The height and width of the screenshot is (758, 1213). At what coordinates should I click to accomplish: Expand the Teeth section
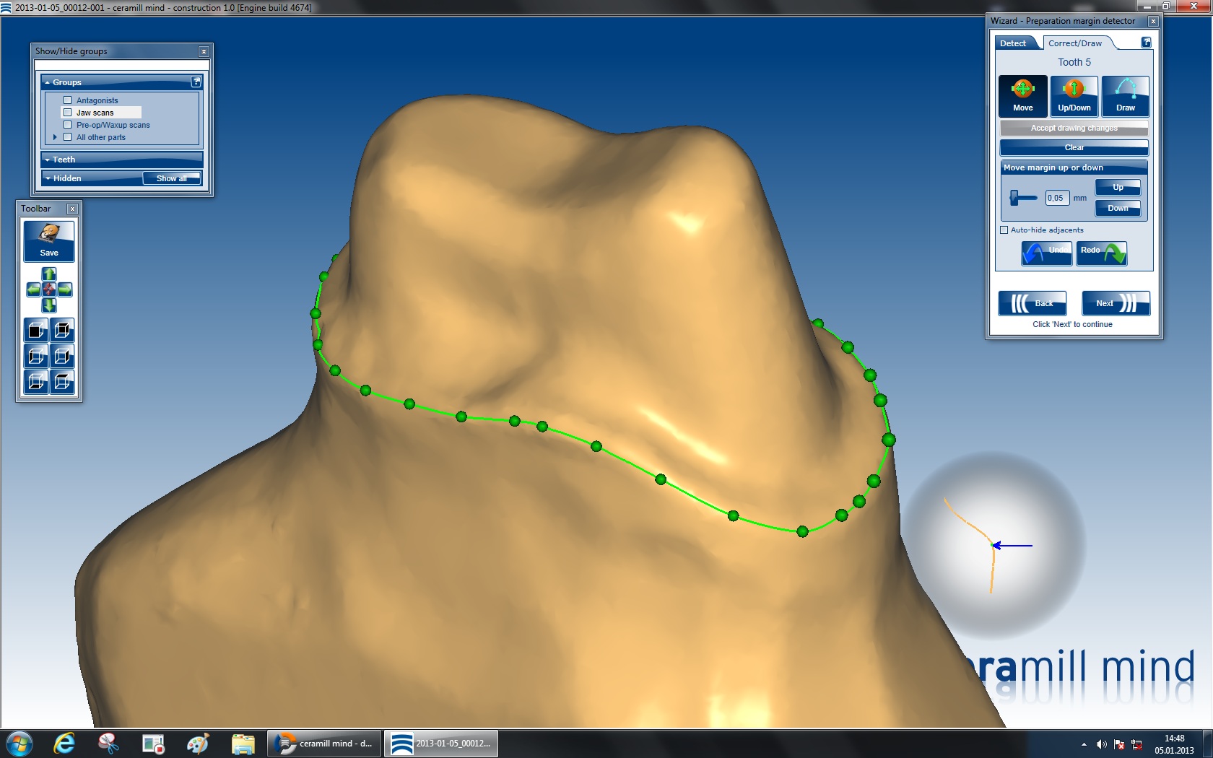point(48,160)
